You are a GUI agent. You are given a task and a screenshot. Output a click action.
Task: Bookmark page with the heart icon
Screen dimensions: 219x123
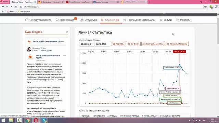205,7
